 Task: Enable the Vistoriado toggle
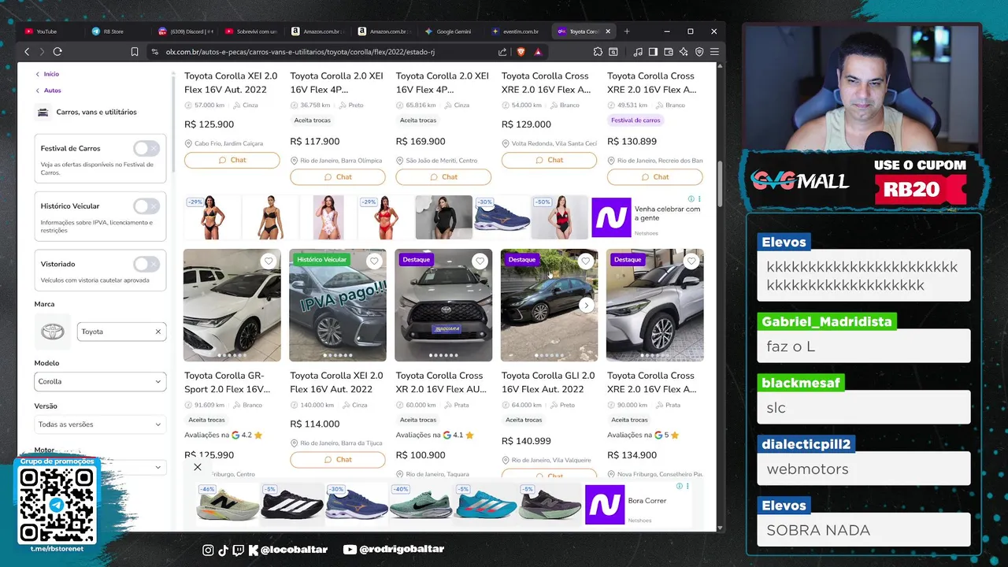[146, 264]
